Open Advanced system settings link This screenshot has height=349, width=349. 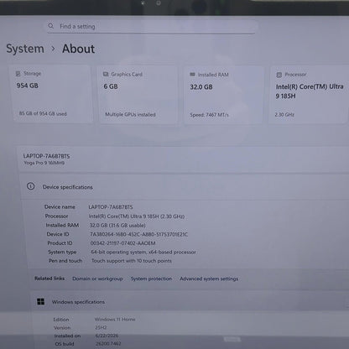pyautogui.click(x=209, y=279)
